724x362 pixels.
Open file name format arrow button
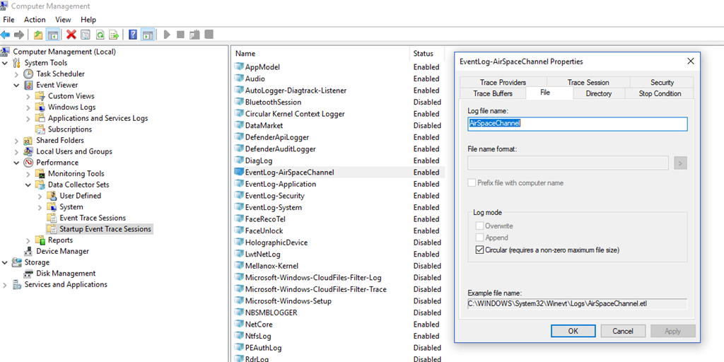click(680, 163)
